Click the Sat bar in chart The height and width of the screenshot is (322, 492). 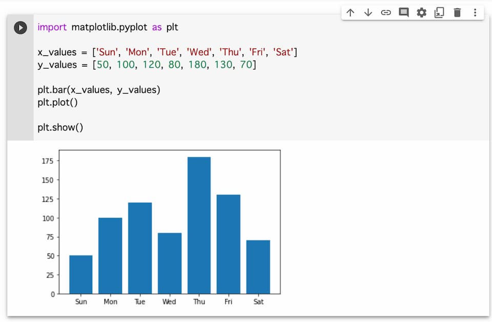pyautogui.click(x=258, y=267)
